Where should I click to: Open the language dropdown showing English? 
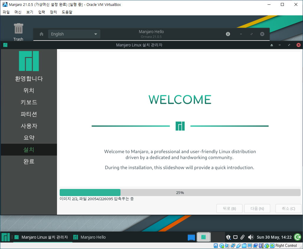pyautogui.click(x=74, y=34)
